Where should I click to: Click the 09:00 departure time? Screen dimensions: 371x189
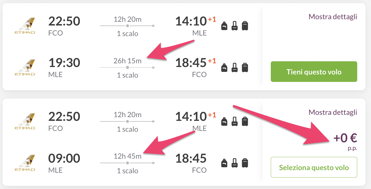(64, 158)
